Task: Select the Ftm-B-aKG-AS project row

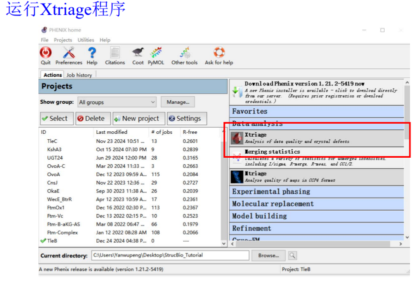Action: click(x=130, y=224)
